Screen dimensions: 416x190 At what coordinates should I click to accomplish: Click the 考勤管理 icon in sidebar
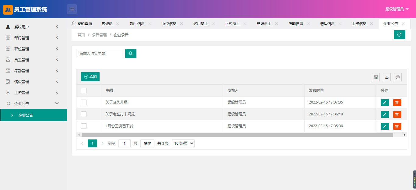coord(8,71)
